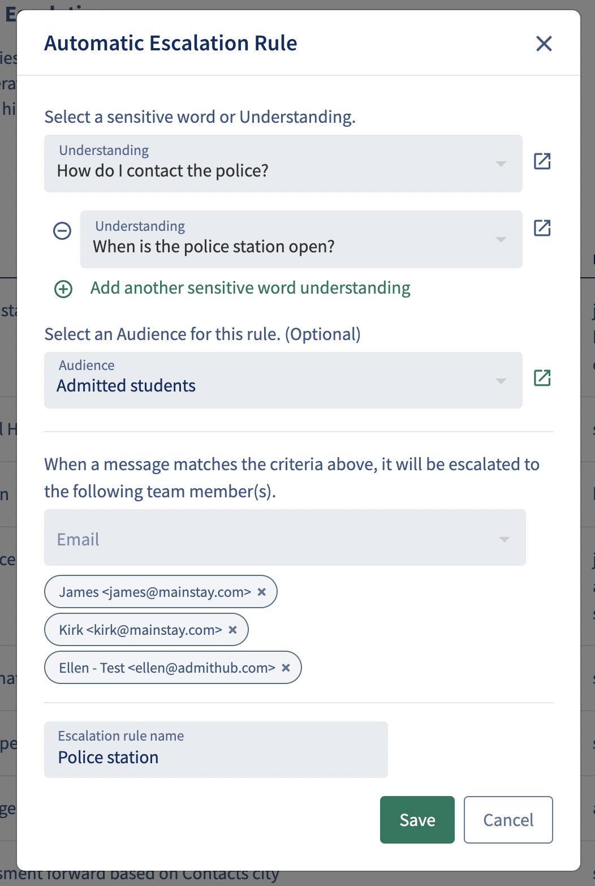Remove the 'When is the police station open?' understanding
Viewport: 595px width, 886px height.
(x=62, y=231)
